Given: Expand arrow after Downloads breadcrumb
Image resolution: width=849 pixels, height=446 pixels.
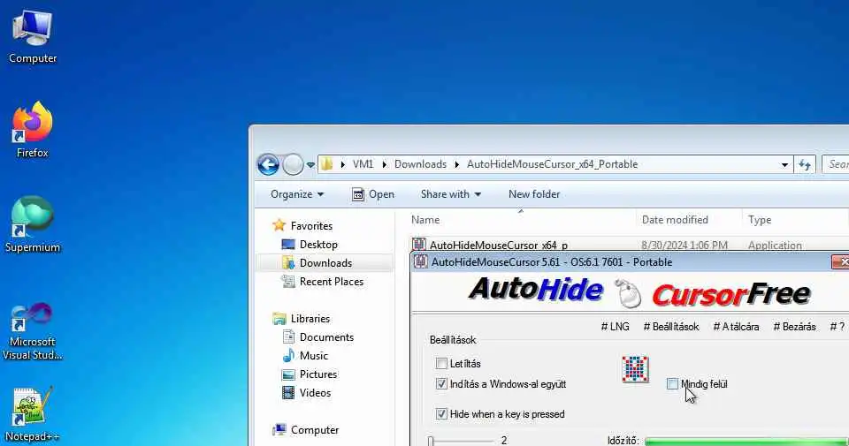Looking at the screenshot, I should [456, 164].
